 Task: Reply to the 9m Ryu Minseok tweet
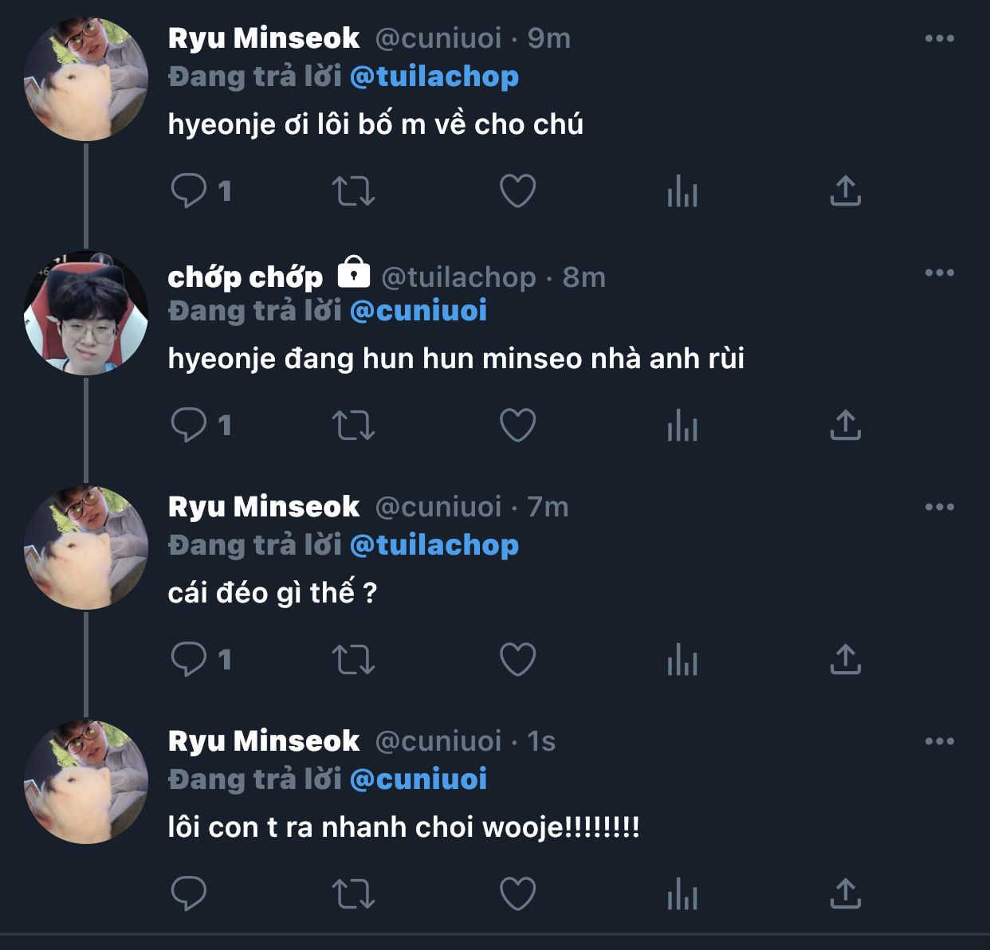189,191
